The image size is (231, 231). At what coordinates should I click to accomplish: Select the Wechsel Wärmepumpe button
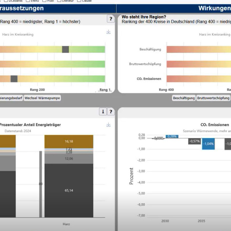tap(42, 98)
